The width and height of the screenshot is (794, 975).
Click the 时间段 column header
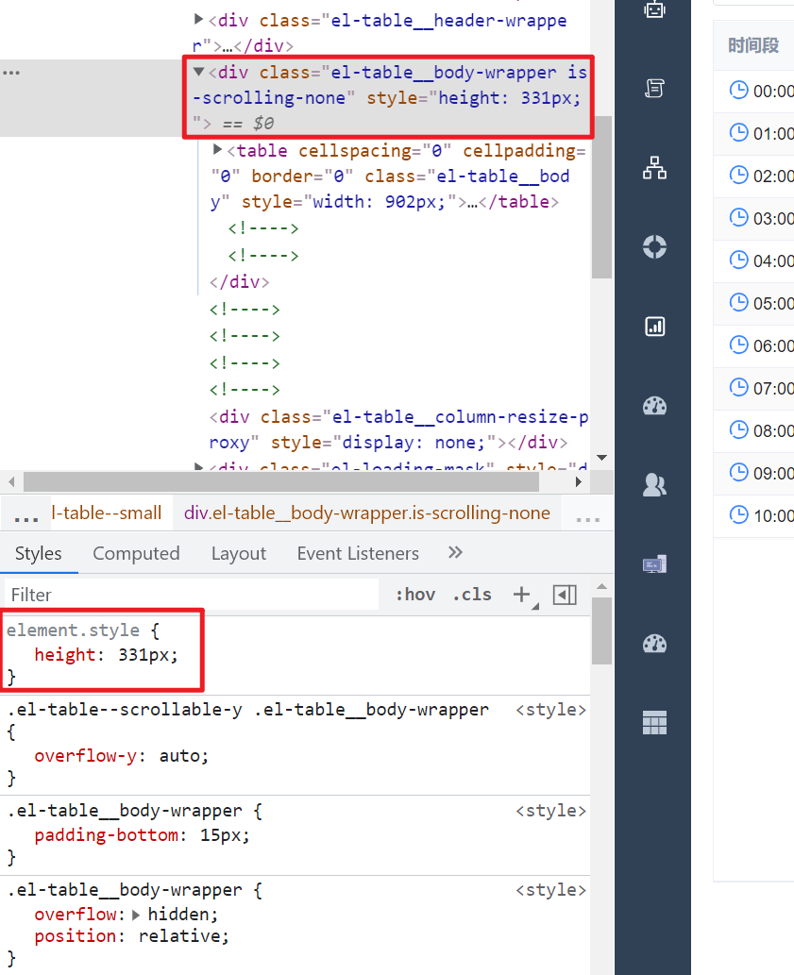[x=753, y=45]
